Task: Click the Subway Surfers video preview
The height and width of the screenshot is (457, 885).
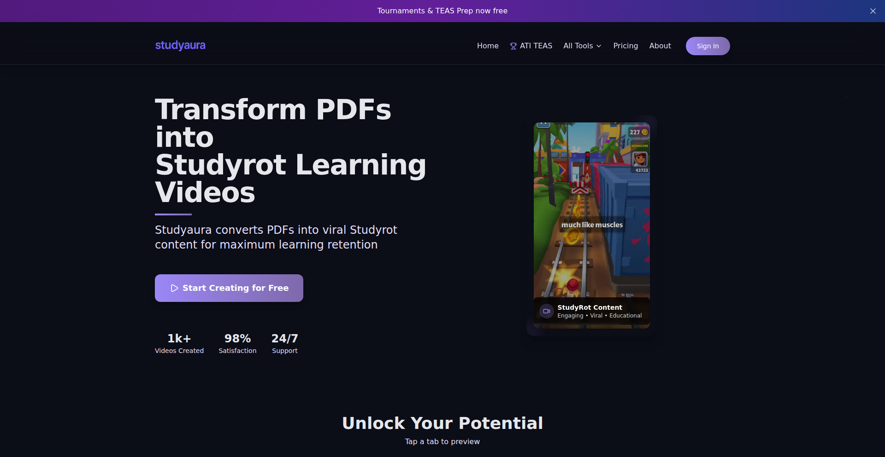Action: coord(592,226)
